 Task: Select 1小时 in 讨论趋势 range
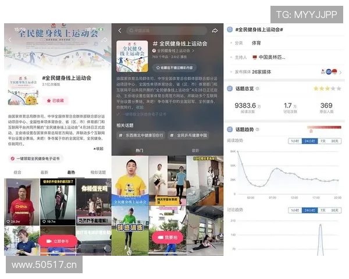295,210
